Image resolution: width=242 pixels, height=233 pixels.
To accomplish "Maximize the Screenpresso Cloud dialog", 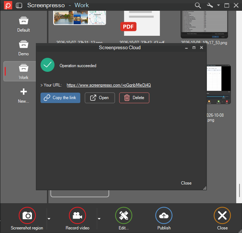I will pos(194,48).
